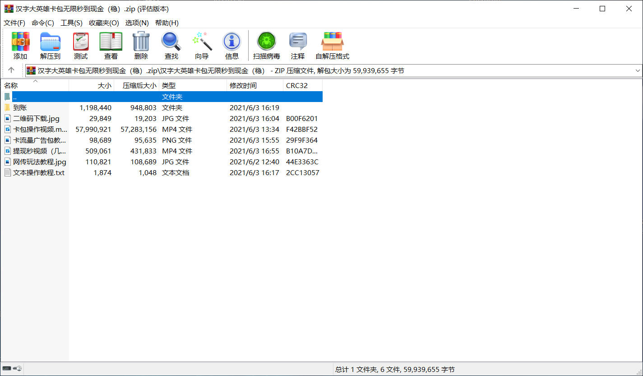Open the 收藏夹(O) menu
The width and height of the screenshot is (643, 376).
coord(104,23)
